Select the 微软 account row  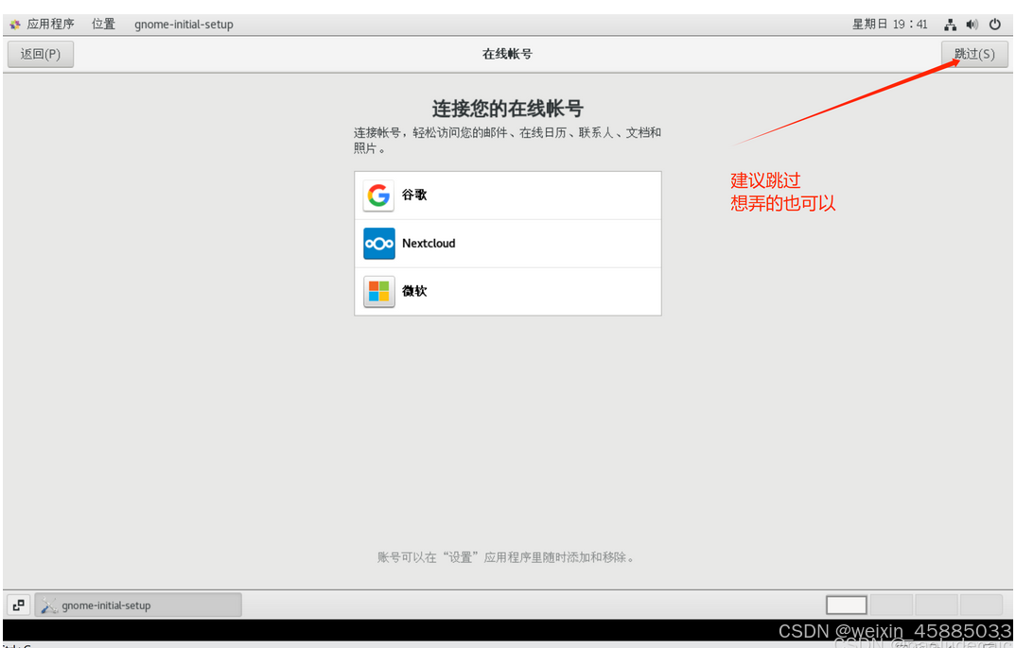[x=508, y=291]
